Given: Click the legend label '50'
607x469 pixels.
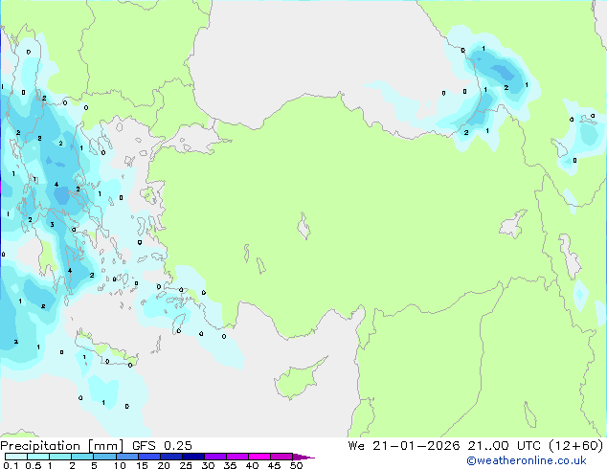Looking at the screenshot, I should [296, 465].
